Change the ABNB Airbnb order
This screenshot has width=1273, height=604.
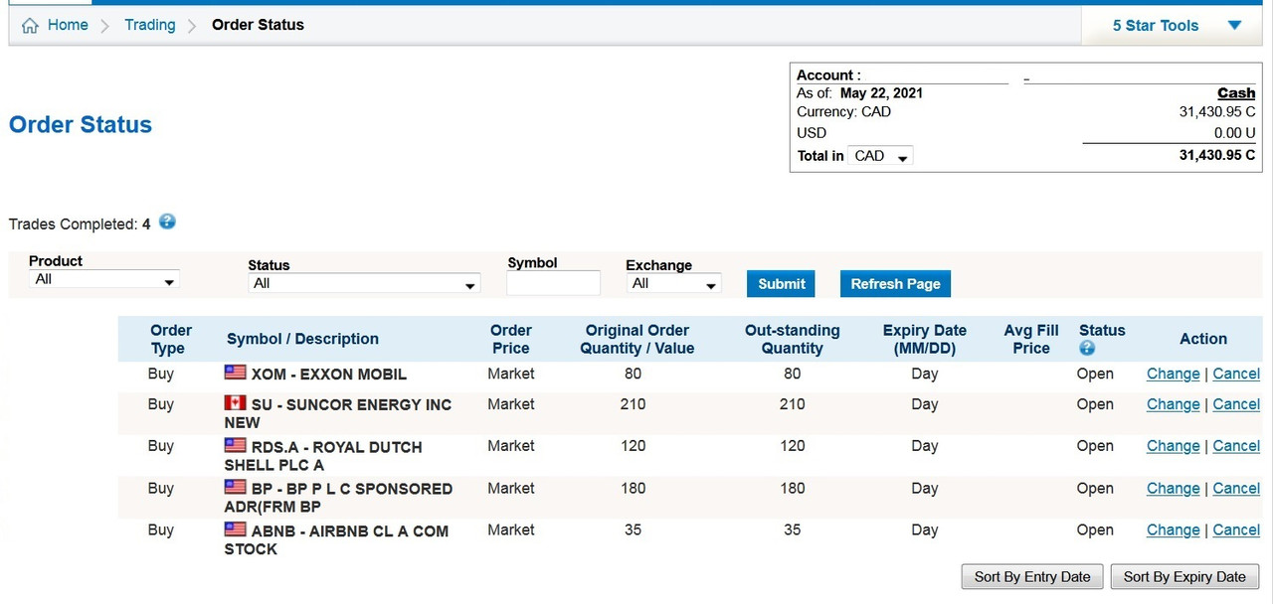click(x=1173, y=529)
